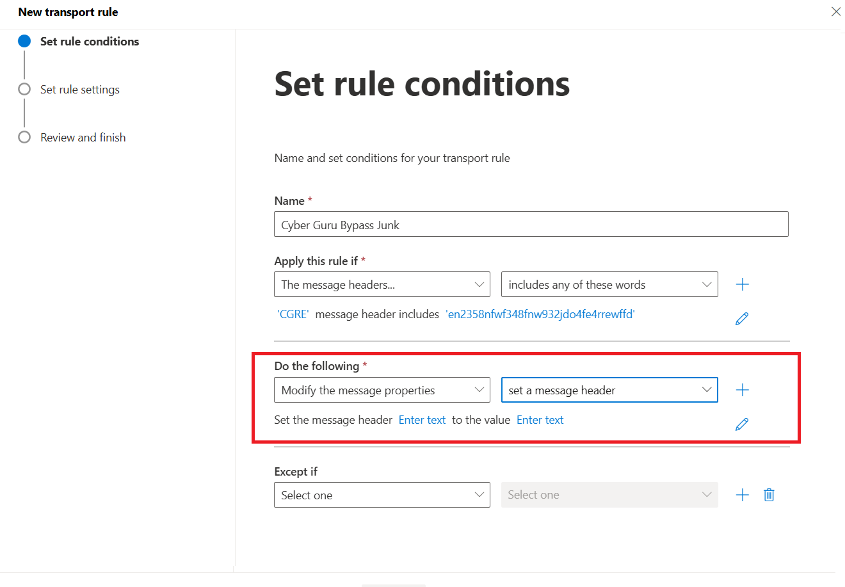Jump to the 'Review and finish' step
The height and width of the screenshot is (587, 845).
point(83,137)
